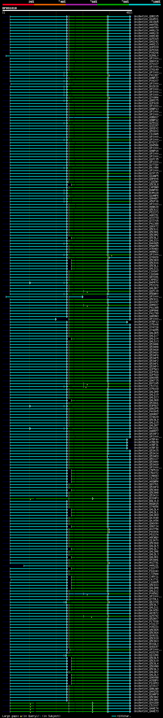This screenshot has width=163, height=718.
Task: Click hit label UniRef100_B4K8Q5
Action: (146, 243)
